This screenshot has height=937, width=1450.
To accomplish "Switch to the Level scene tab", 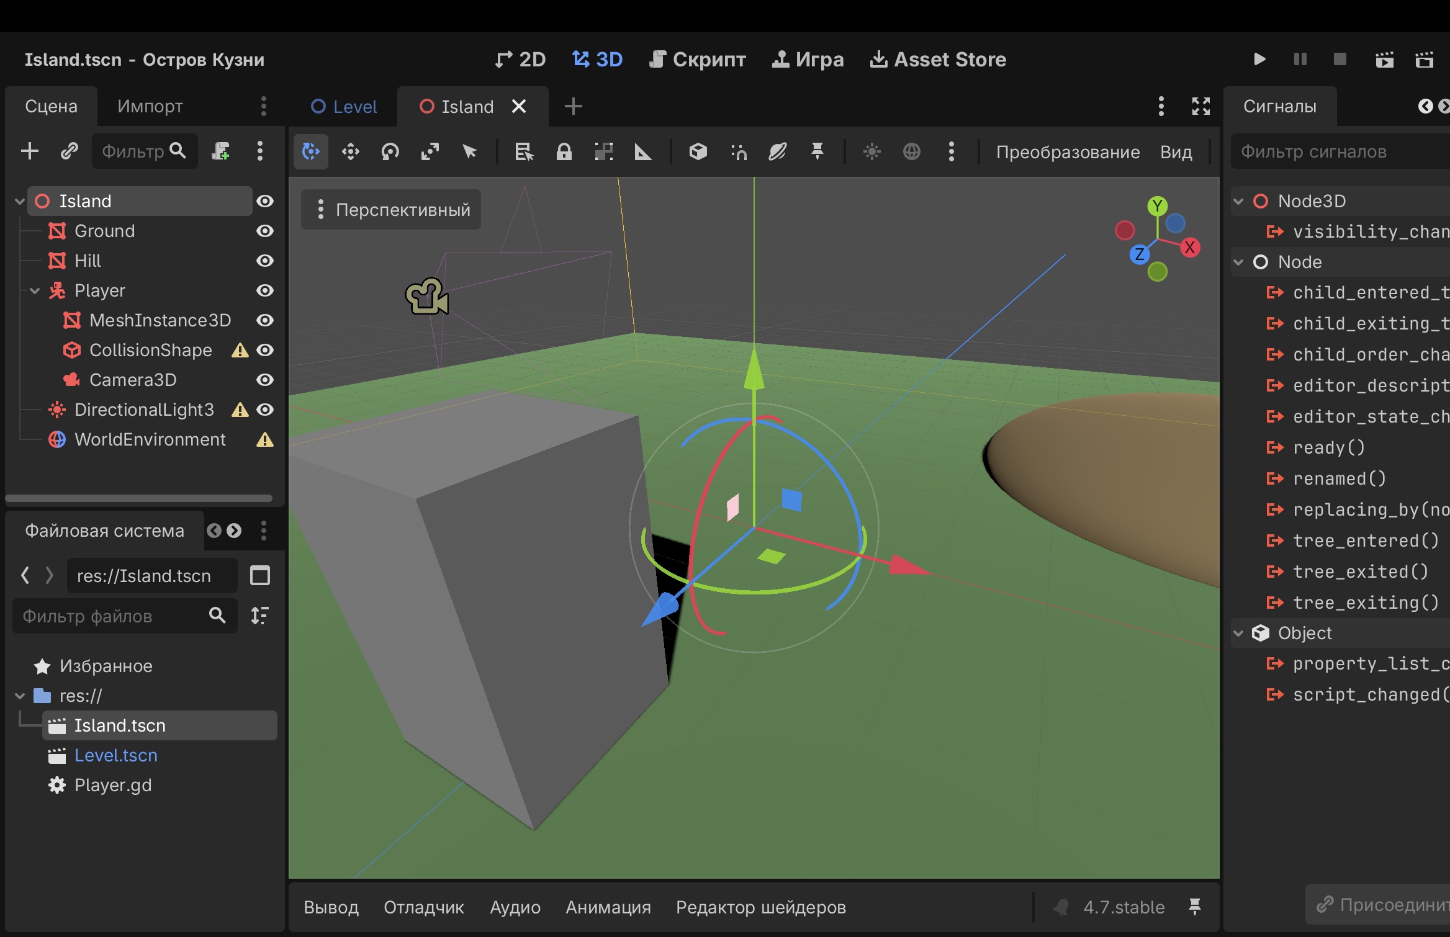I will click(x=344, y=107).
